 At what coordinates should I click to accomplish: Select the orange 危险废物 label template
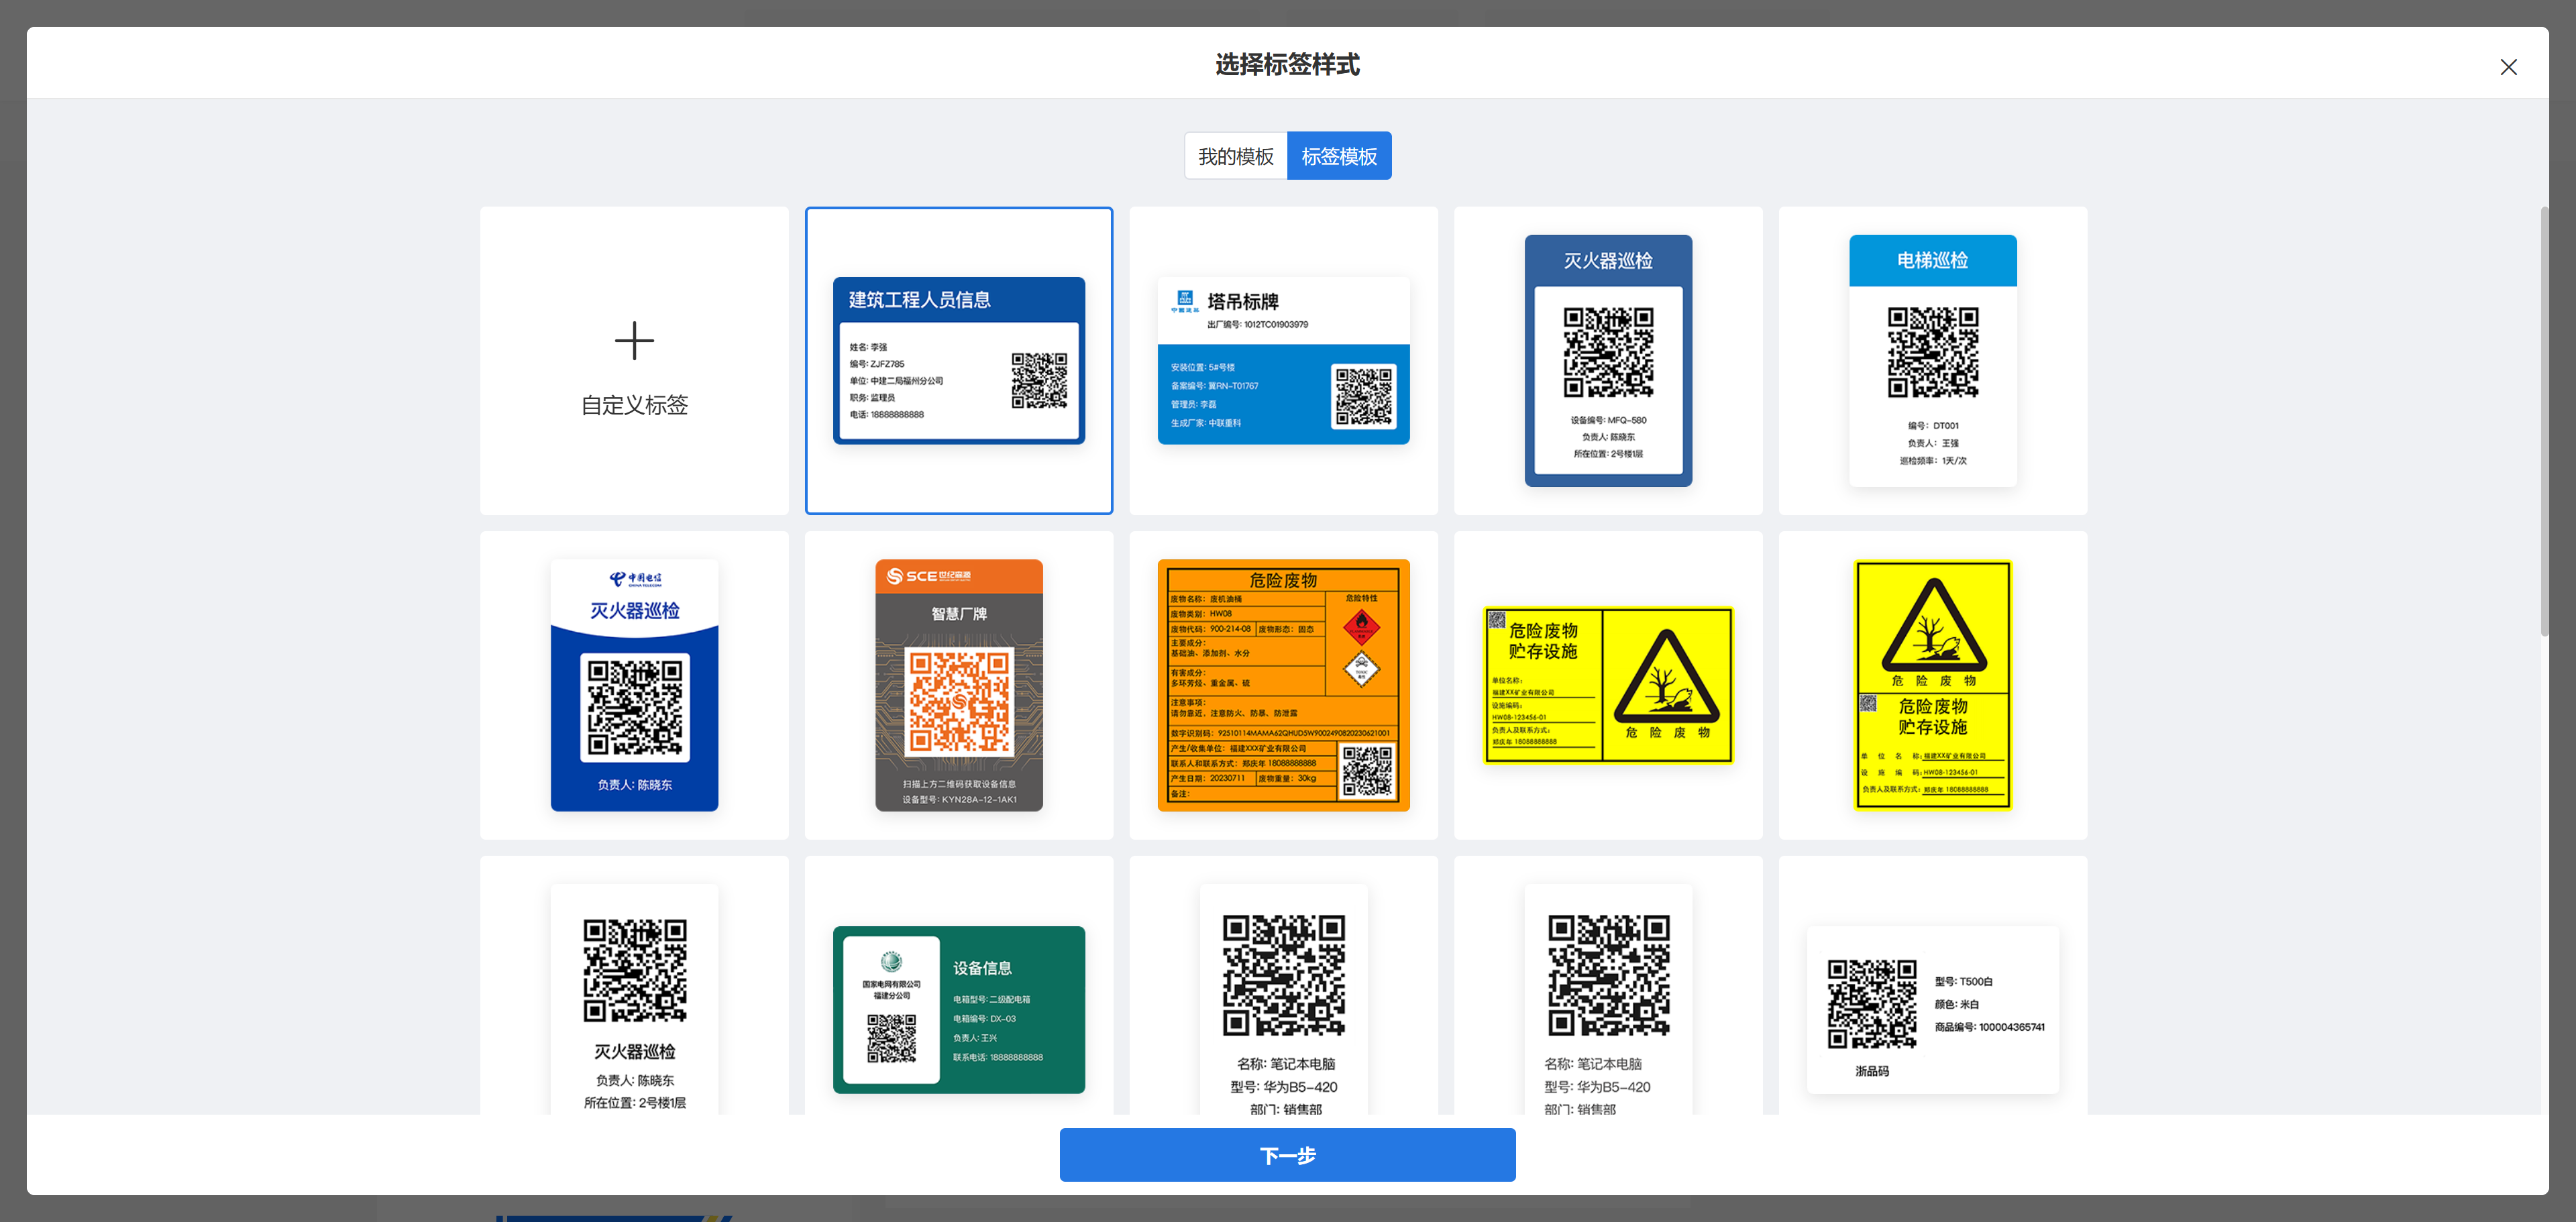[x=1283, y=685]
